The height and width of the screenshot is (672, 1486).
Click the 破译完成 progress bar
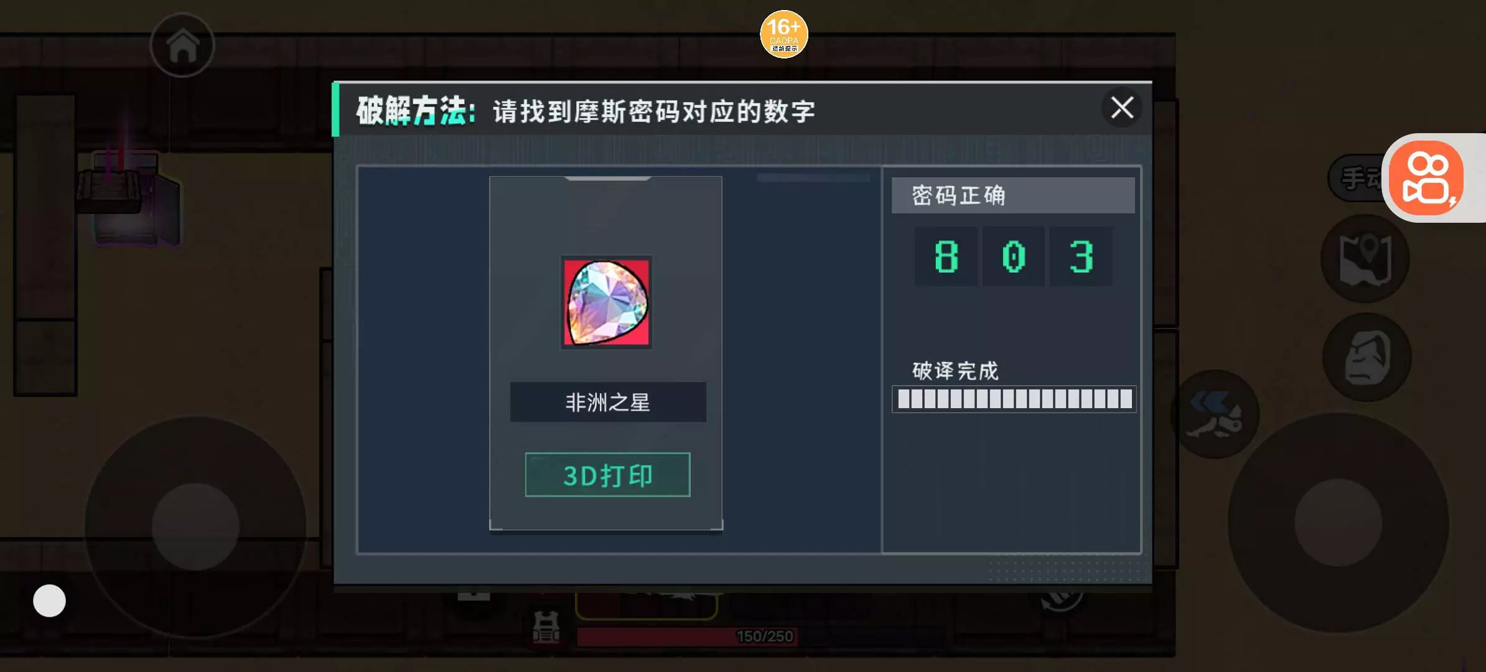tap(1014, 399)
